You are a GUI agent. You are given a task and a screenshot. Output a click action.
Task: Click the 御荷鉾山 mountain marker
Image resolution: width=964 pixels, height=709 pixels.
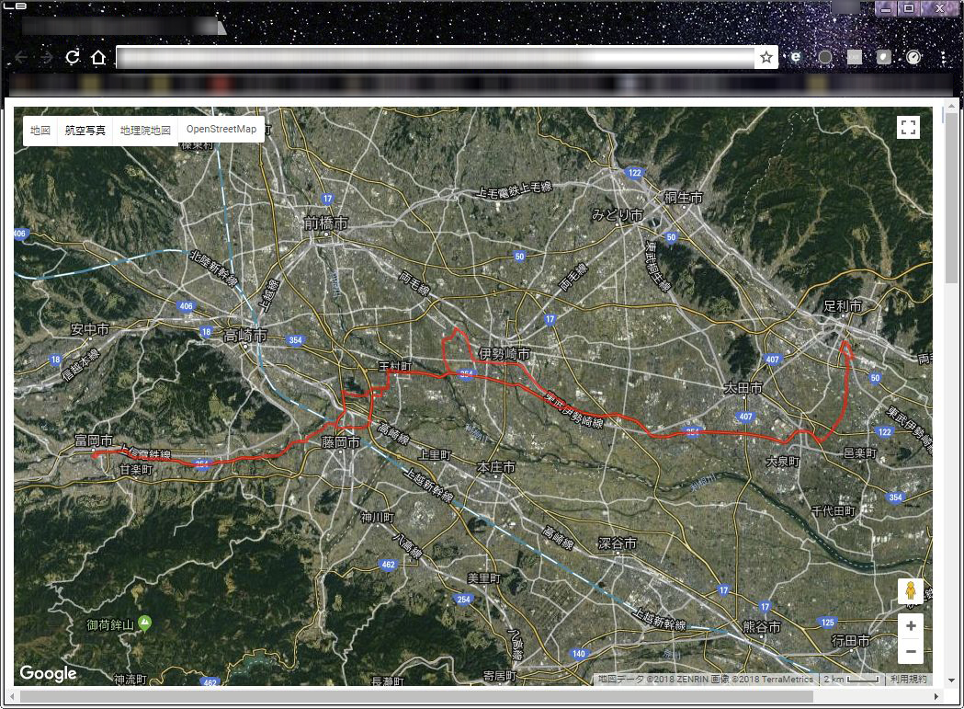(x=144, y=623)
